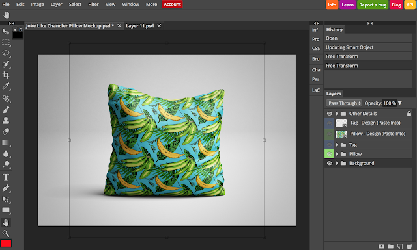The image size is (417, 250).
Task: Click the Pillow - Design layer thumbnail
Action: point(341,134)
